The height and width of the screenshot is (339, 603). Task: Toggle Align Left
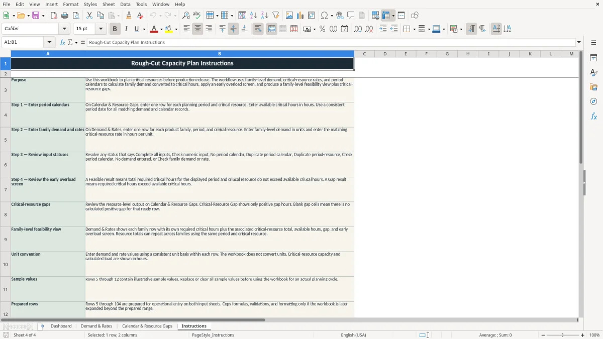point(186,29)
